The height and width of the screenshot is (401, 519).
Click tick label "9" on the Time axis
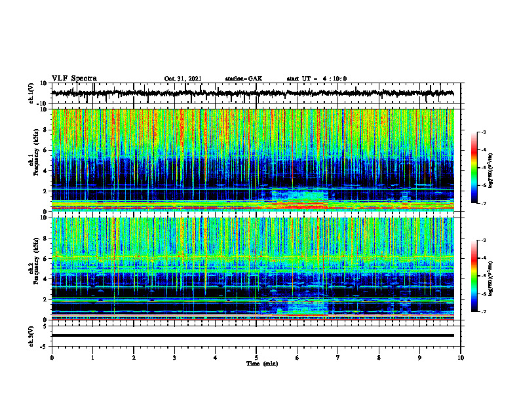coord(419,358)
